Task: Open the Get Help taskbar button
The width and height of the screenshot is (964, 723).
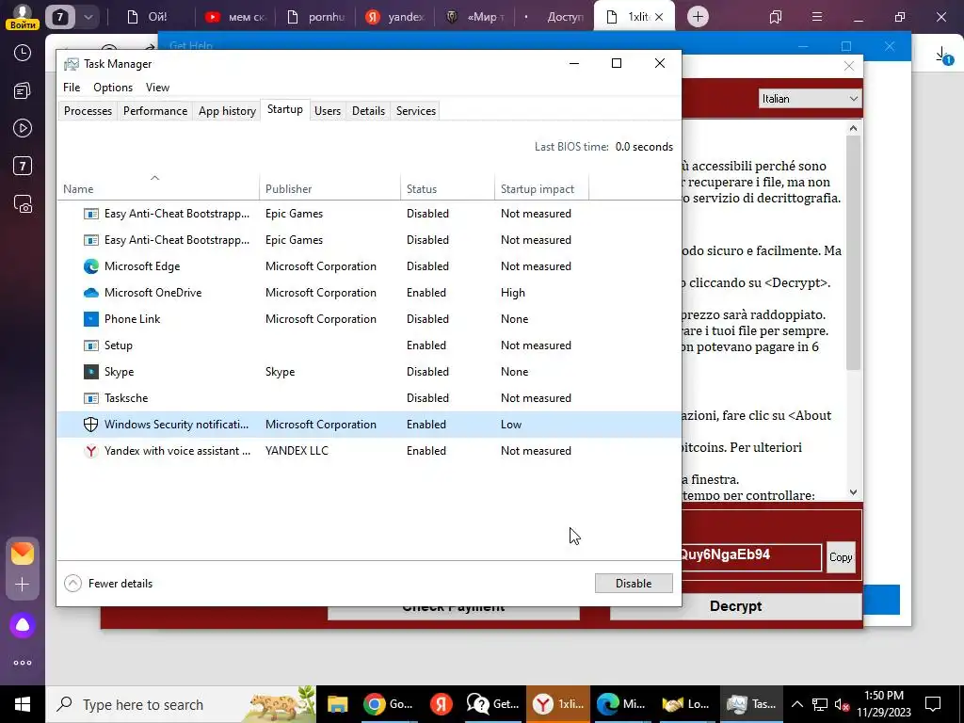Action: click(x=493, y=704)
